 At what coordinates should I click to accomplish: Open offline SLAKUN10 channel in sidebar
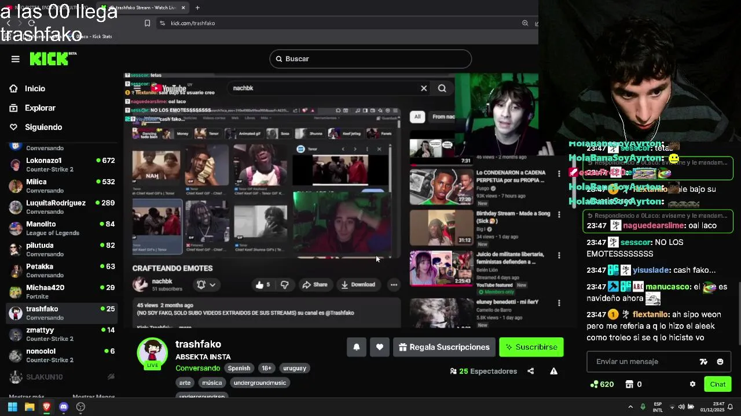[x=61, y=377]
